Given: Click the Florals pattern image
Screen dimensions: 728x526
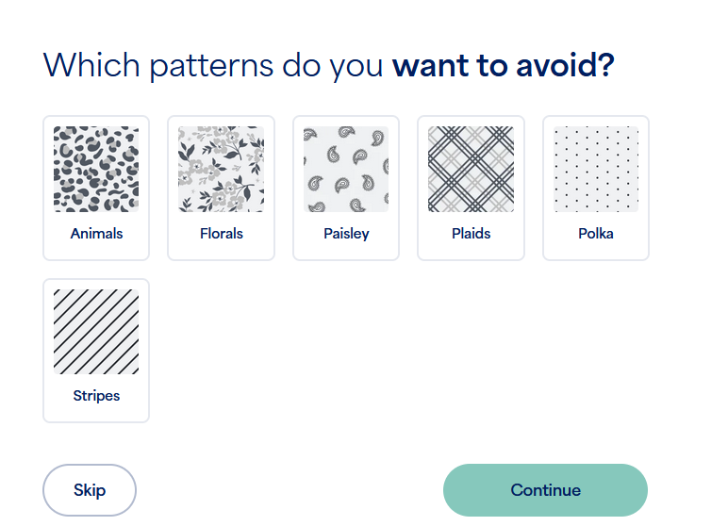Looking at the screenshot, I should point(221,169).
